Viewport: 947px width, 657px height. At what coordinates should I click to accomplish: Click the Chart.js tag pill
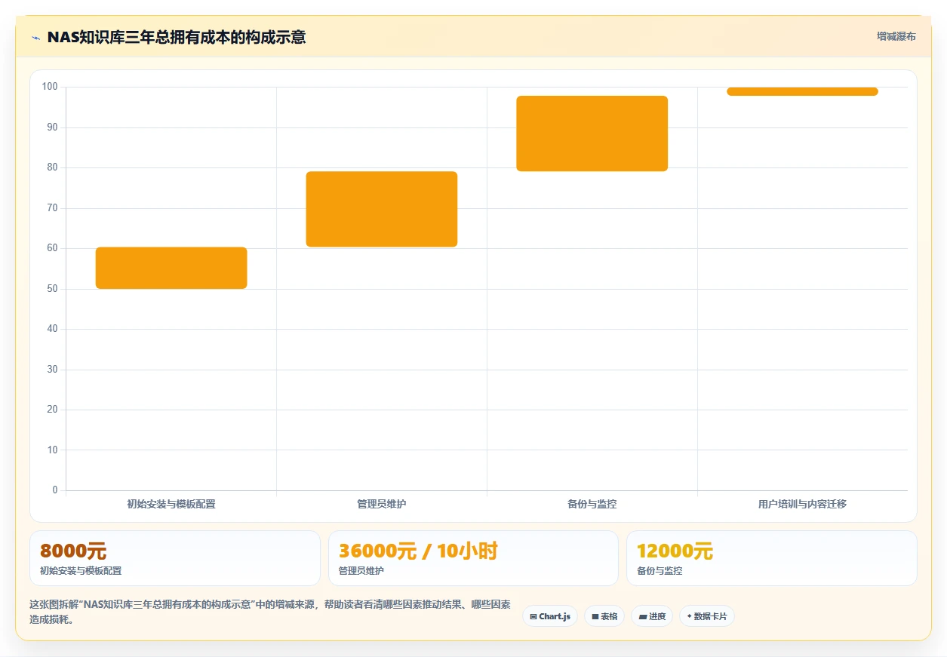550,616
